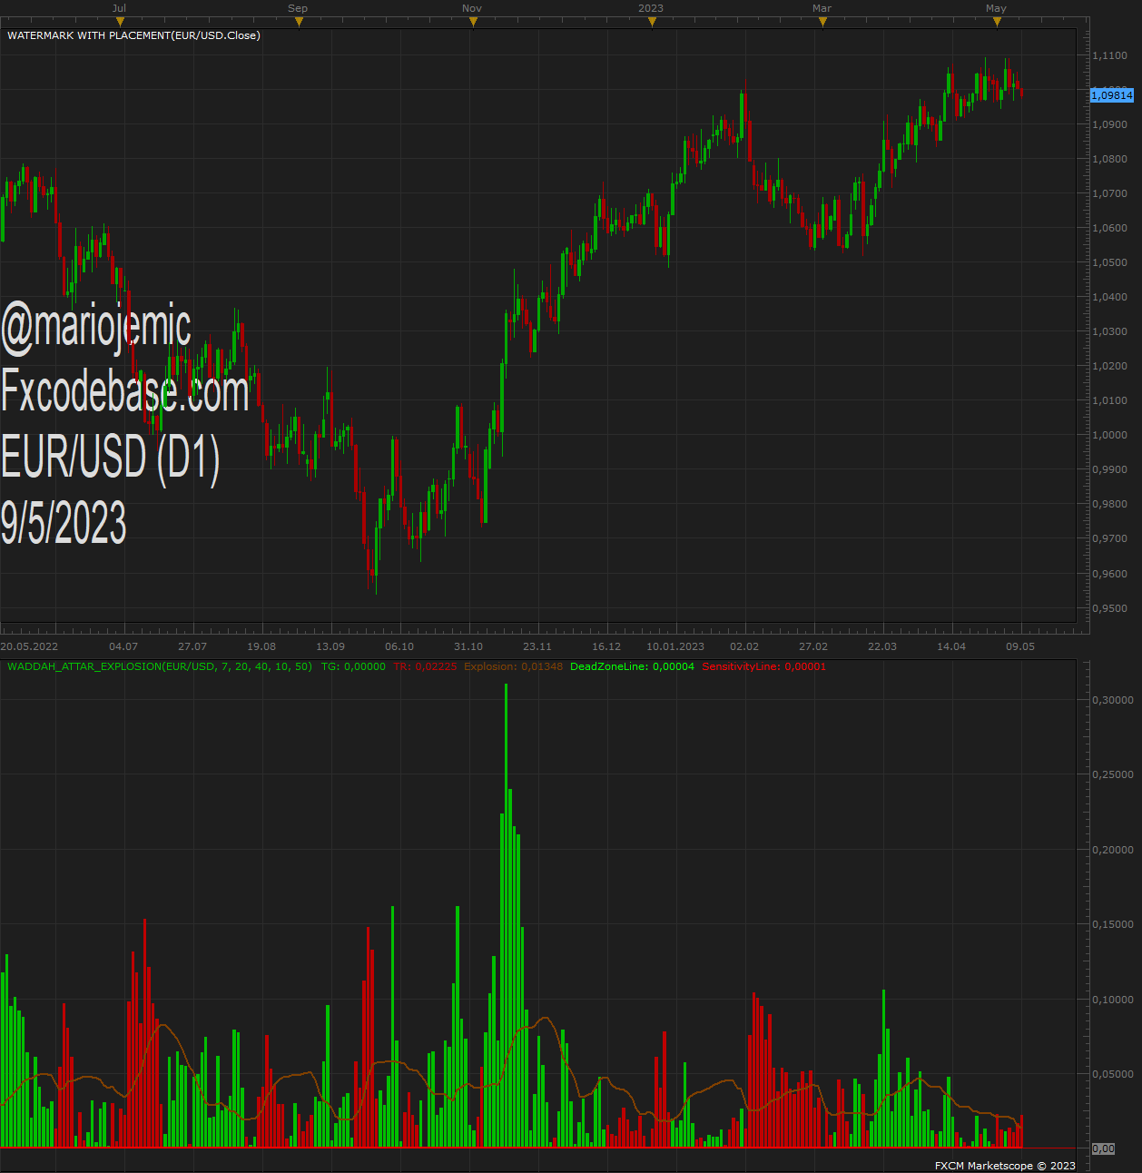Click the Explosion: 0,01348 label
Viewport: 1142px width, 1173px height.
pos(514,666)
